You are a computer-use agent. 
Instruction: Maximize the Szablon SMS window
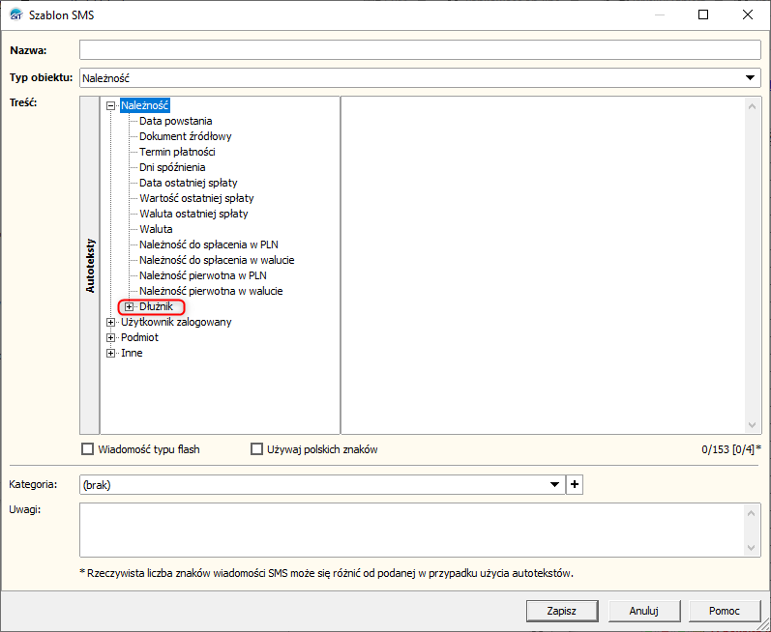703,14
